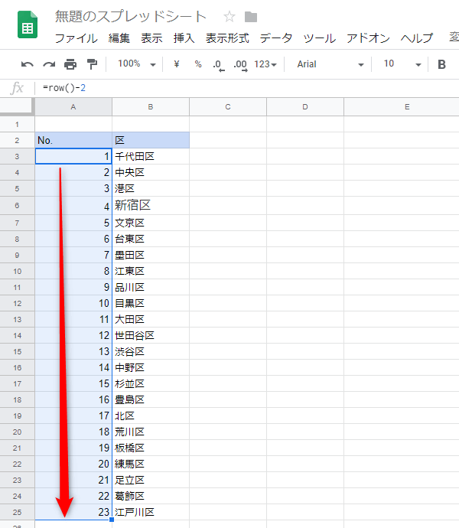The width and height of the screenshot is (459, 528).
Task: Click the redo icon
Action: pos(49,64)
